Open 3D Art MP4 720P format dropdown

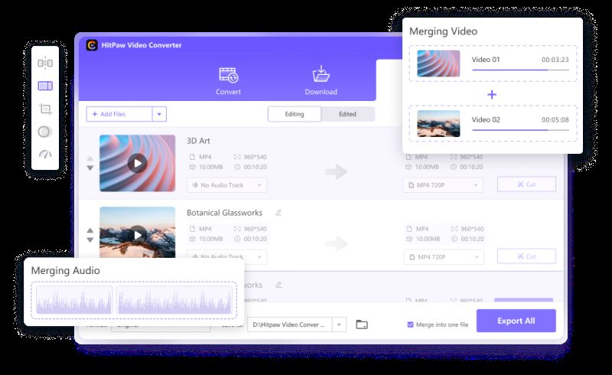point(443,185)
